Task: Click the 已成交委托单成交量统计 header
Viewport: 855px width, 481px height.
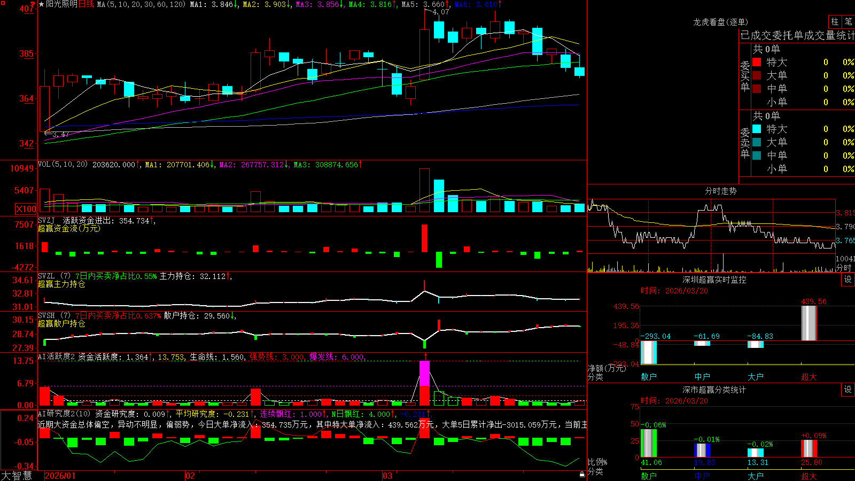Action: click(x=797, y=35)
